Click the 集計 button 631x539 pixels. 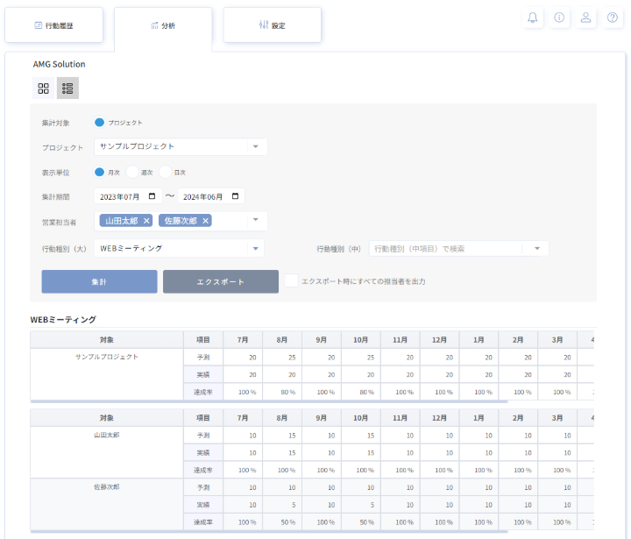click(x=99, y=281)
